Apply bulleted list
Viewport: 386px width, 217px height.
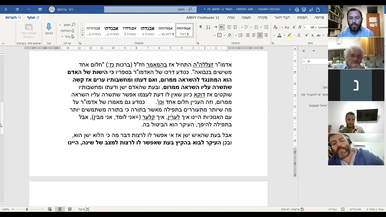coord(266,27)
